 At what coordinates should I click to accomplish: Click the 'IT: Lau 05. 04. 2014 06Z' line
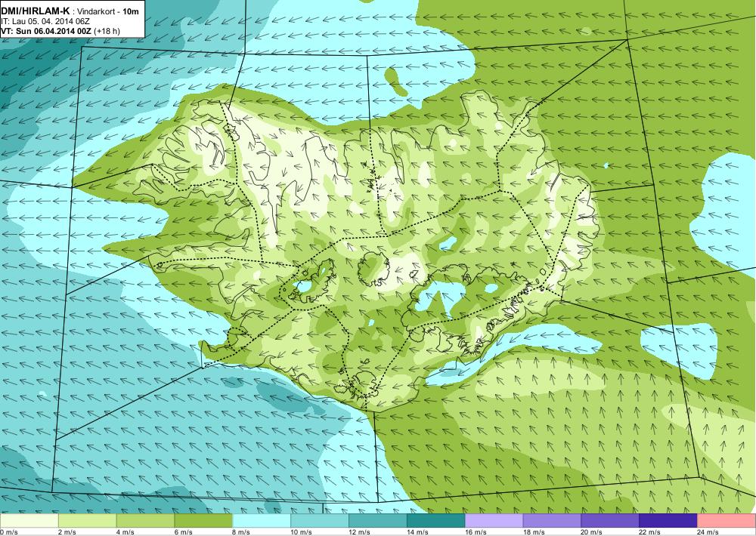(x=45, y=22)
